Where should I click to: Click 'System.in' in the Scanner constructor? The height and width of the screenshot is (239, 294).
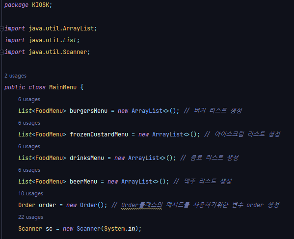[120, 229]
